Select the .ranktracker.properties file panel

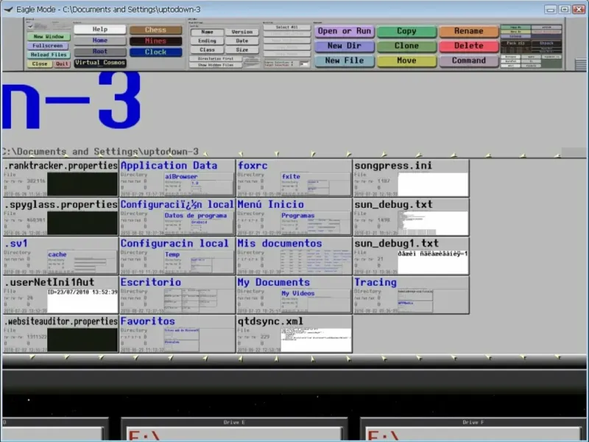tap(60, 178)
